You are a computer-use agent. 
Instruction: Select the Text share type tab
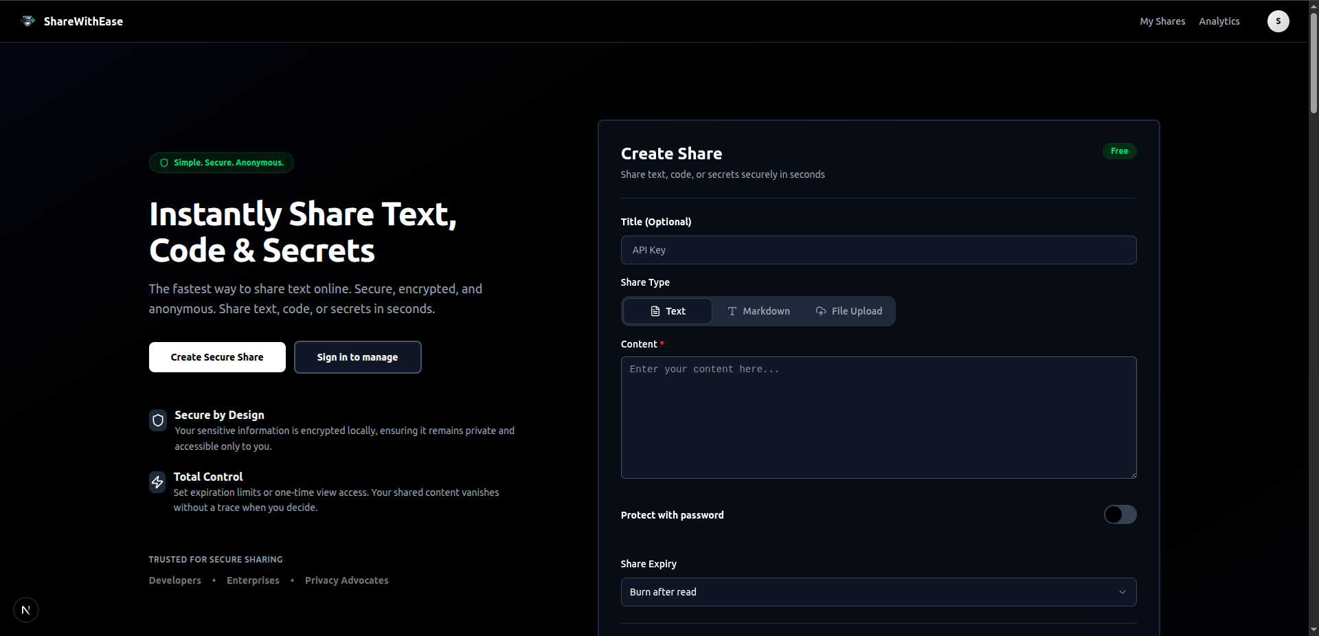pos(668,311)
